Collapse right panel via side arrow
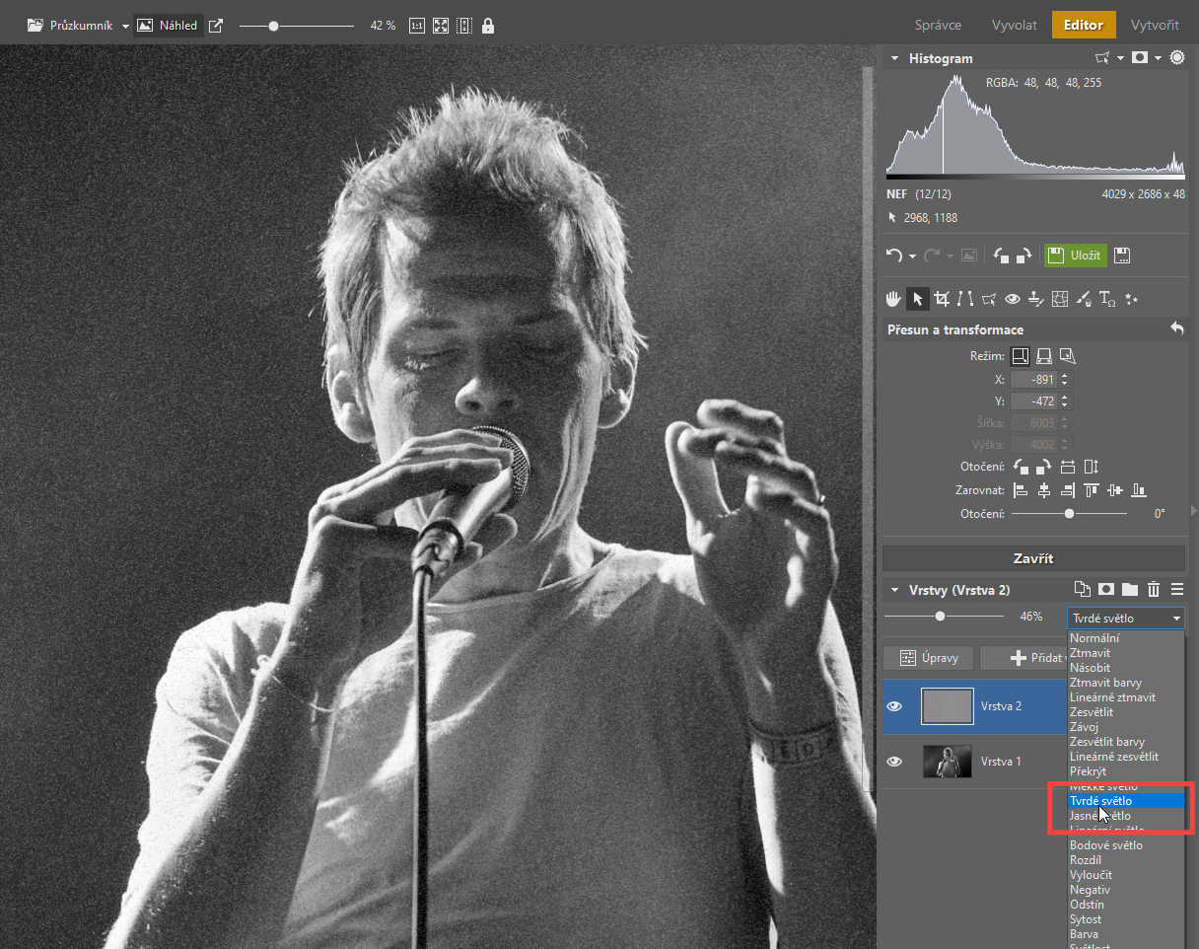 point(1194,510)
